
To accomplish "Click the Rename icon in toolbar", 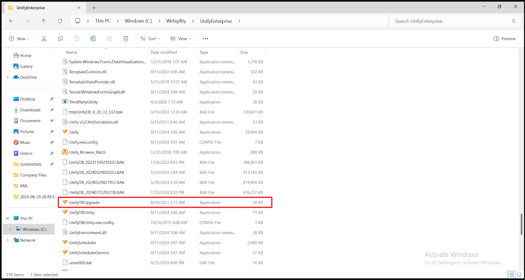I will (x=93, y=39).
